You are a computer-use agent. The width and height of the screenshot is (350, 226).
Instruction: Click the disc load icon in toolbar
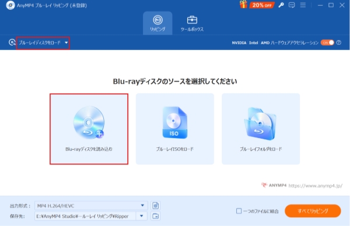click(x=12, y=43)
